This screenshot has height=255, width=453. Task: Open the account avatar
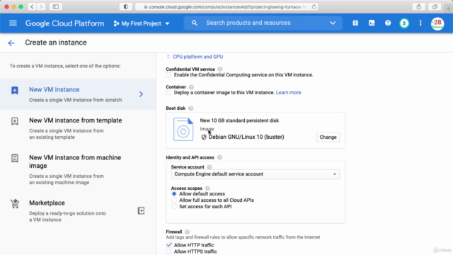pyautogui.click(x=437, y=23)
